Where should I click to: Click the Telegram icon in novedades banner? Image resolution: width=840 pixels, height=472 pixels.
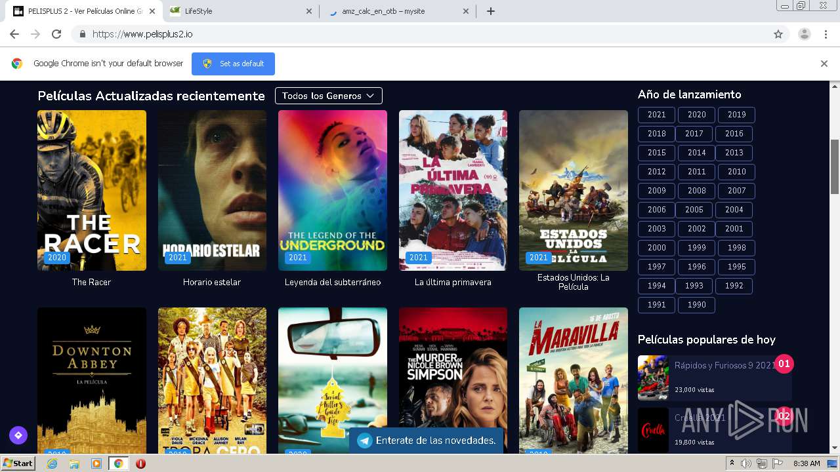(x=364, y=441)
